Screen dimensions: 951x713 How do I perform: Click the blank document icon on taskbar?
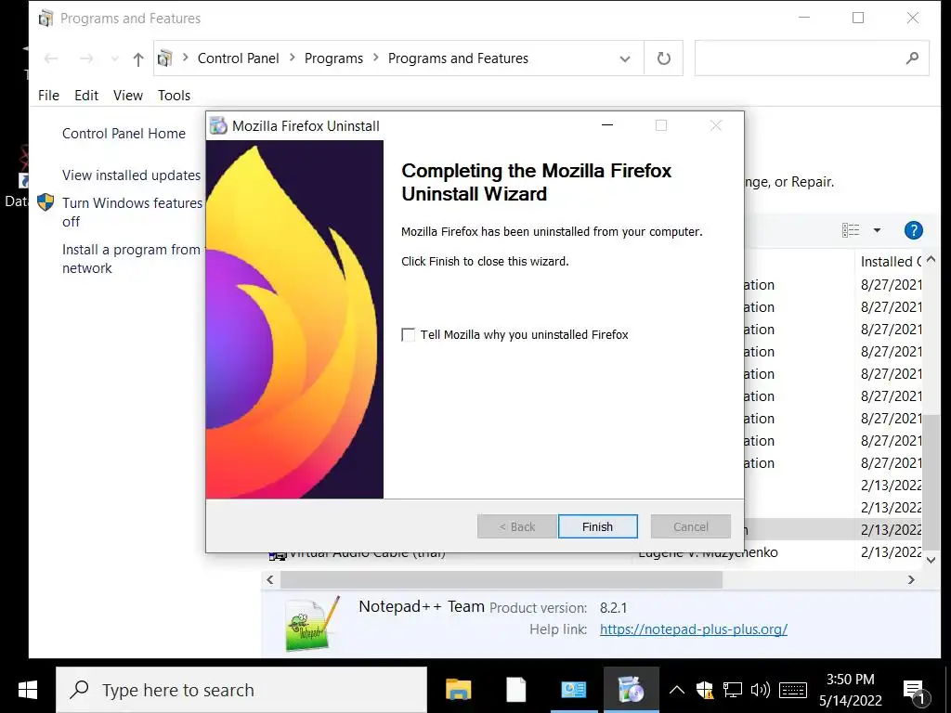pyautogui.click(x=516, y=690)
